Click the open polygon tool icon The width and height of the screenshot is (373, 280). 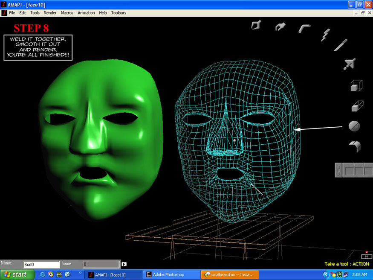point(256,25)
